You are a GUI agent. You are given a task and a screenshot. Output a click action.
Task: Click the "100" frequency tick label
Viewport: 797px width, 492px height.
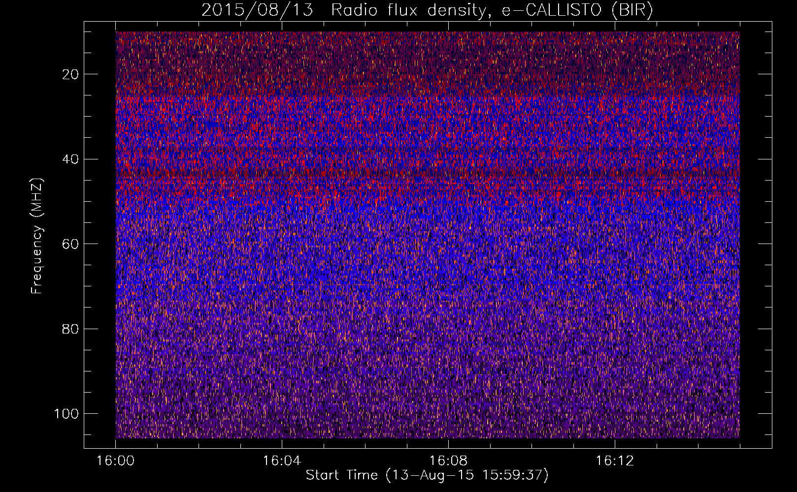click(66, 414)
